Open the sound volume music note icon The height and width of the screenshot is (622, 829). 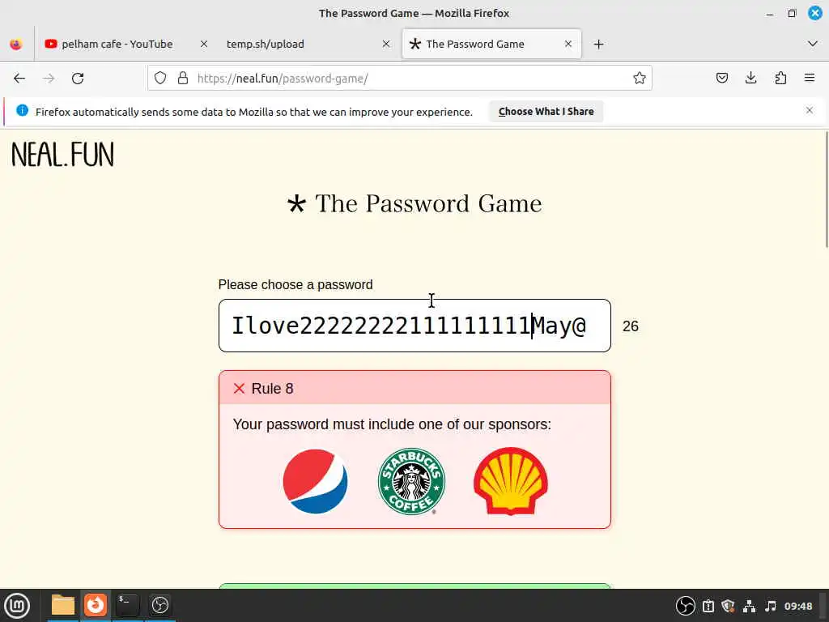(x=771, y=606)
